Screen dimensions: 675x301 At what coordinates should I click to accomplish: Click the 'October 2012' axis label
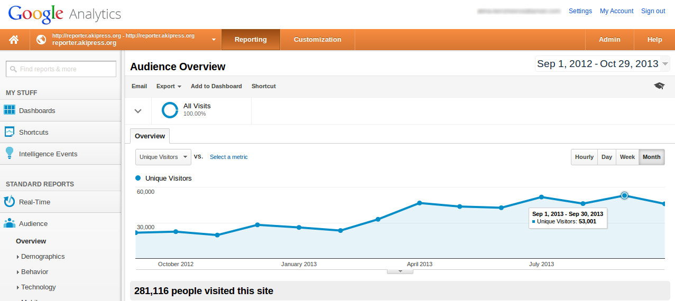point(176,264)
